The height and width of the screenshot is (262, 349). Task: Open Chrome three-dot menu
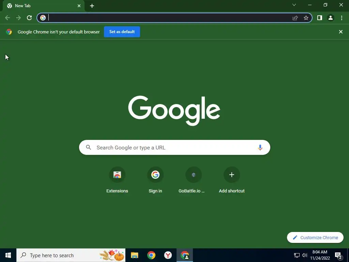pos(342,18)
